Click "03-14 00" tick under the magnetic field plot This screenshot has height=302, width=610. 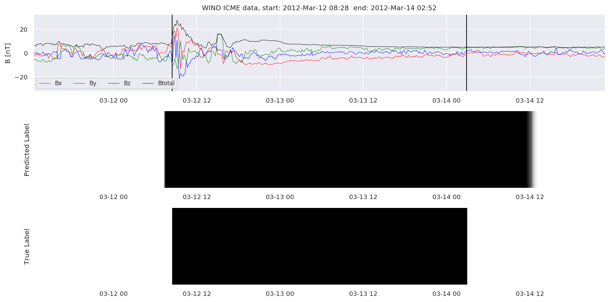(x=446, y=101)
